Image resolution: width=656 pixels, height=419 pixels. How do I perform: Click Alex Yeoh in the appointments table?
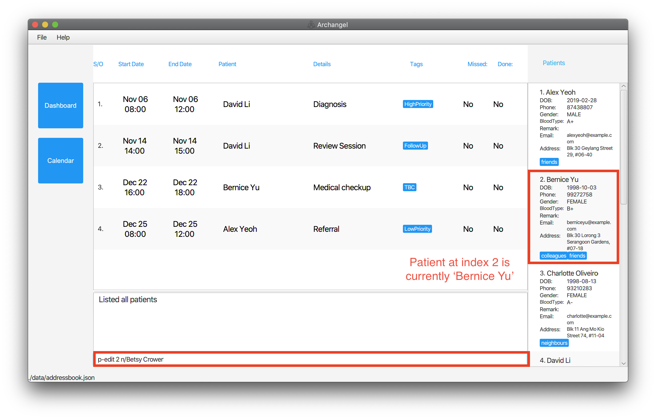240,229
